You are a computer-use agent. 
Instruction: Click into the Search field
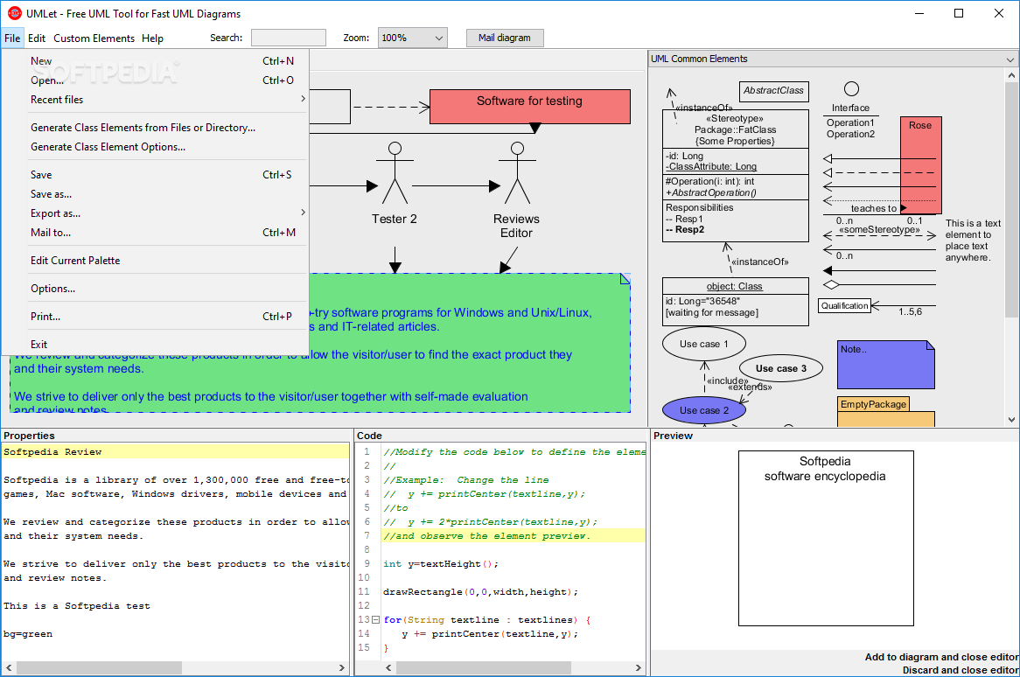coord(288,38)
